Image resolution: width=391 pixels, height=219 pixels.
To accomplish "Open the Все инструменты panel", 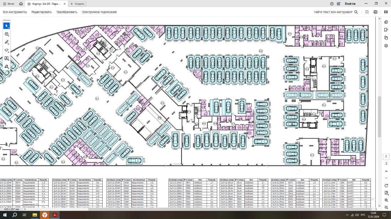I will tap(15, 12).
